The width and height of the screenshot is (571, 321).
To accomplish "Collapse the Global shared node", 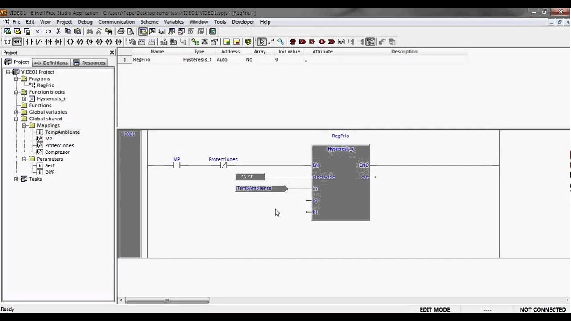I will (16, 119).
